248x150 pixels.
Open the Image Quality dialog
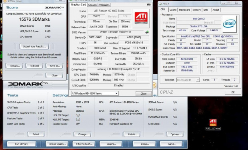point(58,144)
